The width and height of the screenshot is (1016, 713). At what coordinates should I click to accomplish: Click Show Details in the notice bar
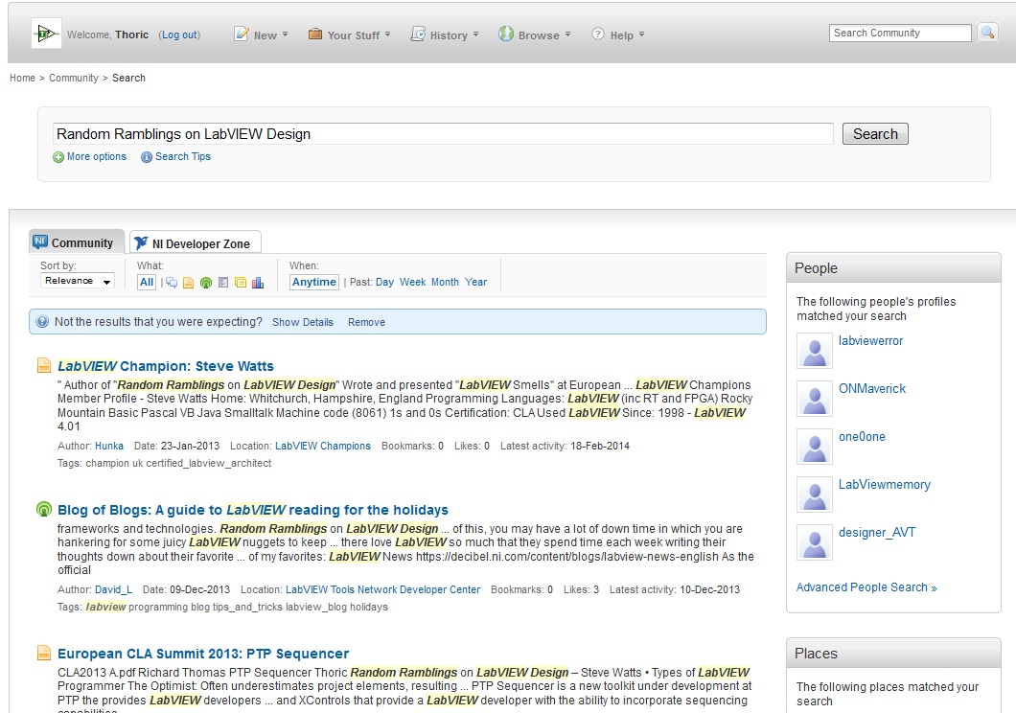303,322
